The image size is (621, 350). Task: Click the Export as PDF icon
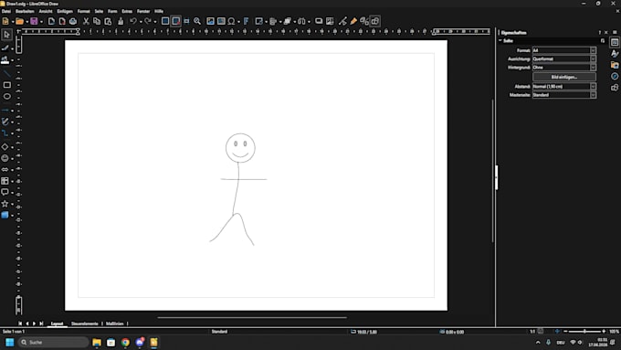tap(62, 21)
